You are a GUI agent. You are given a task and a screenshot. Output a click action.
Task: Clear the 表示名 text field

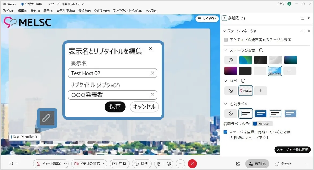pos(152,73)
